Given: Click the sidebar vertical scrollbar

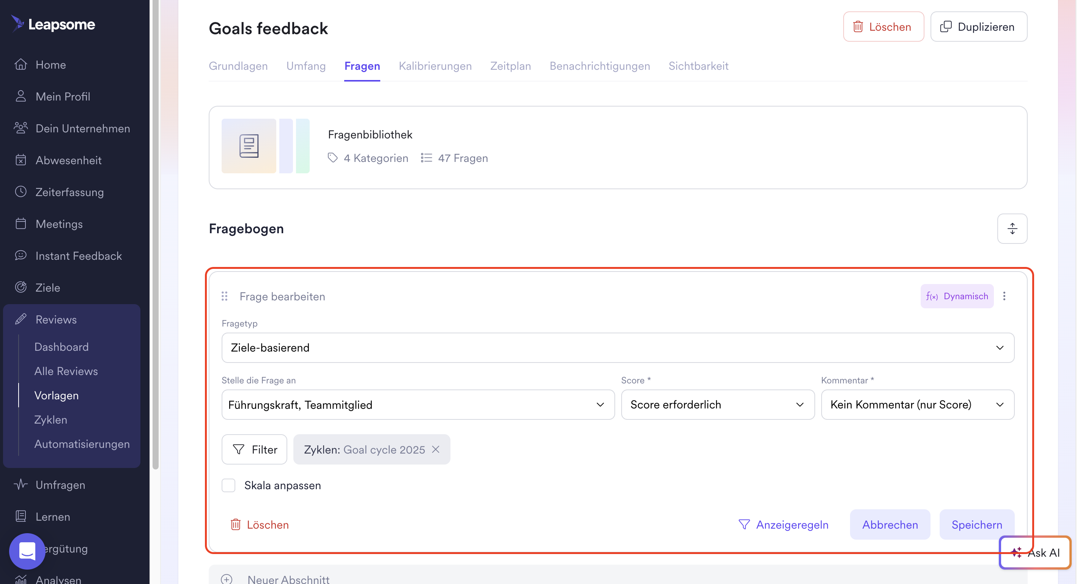Looking at the screenshot, I should (x=156, y=234).
